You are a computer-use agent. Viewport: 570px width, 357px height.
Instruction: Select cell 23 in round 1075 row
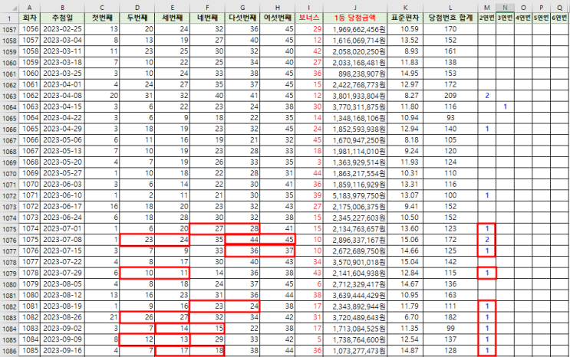coord(137,240)
